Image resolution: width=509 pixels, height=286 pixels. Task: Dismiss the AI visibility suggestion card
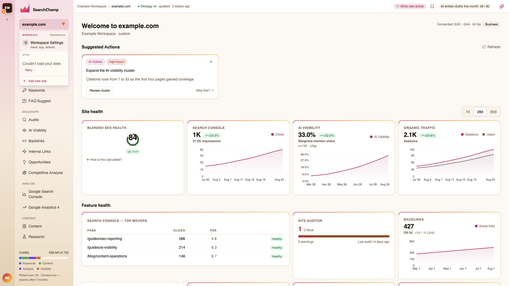[211, 62]
